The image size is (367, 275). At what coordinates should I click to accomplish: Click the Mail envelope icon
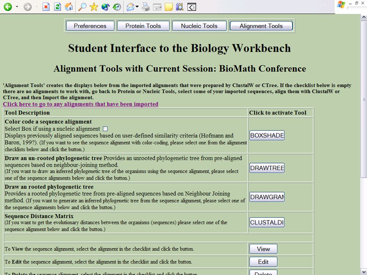130,7
